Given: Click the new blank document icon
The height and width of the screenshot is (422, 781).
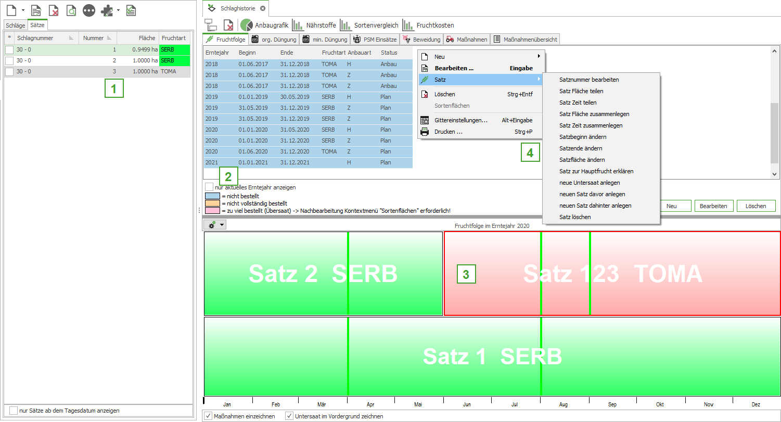Looking at the screenshot, I should (x=11, y=10).
